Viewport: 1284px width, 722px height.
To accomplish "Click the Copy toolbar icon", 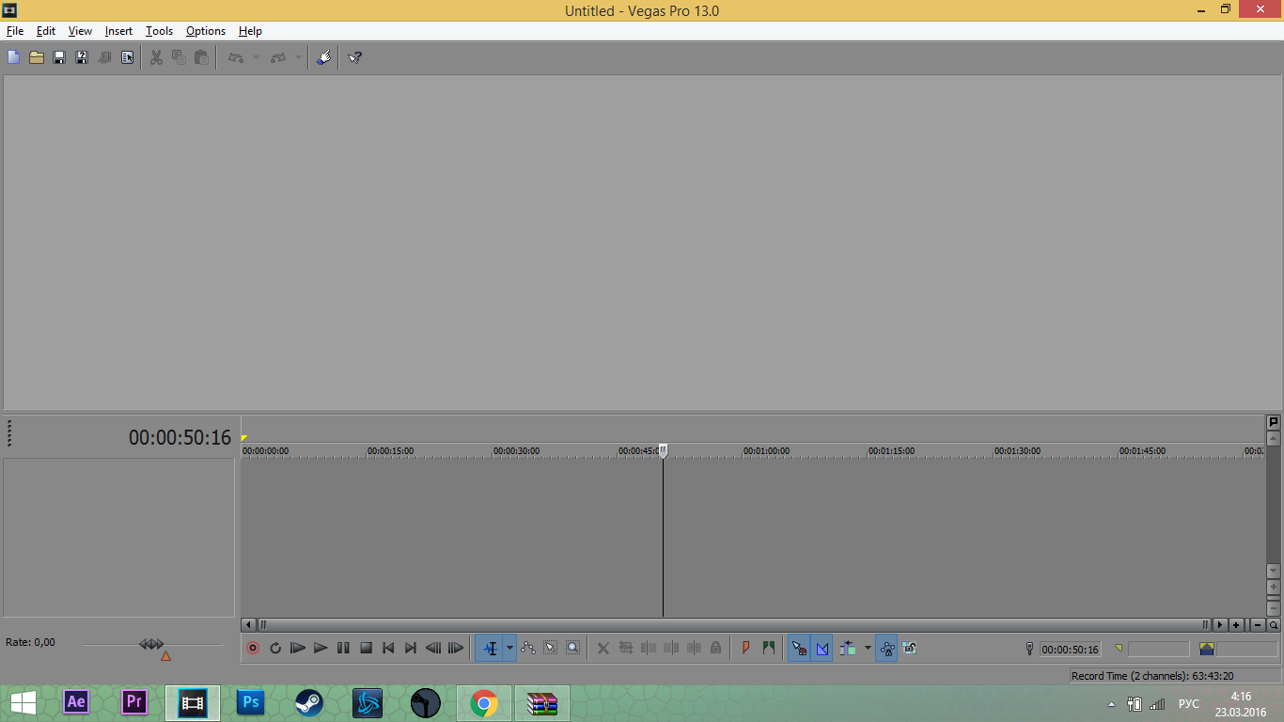I will (179, 57).
